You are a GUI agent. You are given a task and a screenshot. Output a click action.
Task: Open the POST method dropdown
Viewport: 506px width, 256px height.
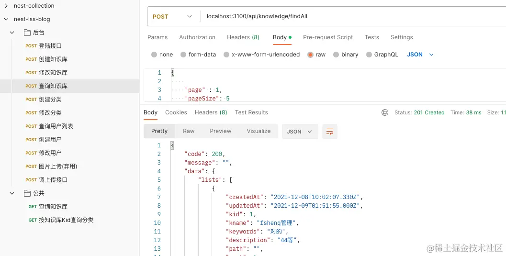172,16
